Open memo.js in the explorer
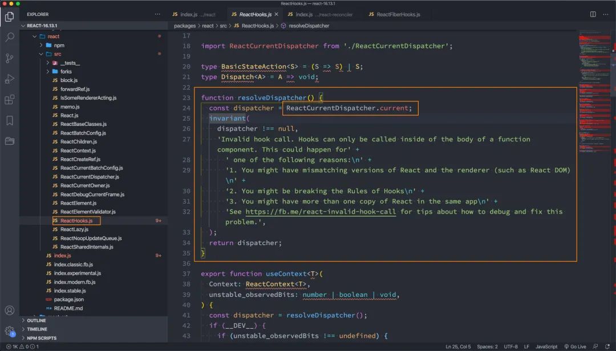This screenshot has height=351, width=616. pyautogui.click(x=70, y=107)
